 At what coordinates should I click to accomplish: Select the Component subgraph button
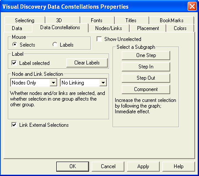146,89
